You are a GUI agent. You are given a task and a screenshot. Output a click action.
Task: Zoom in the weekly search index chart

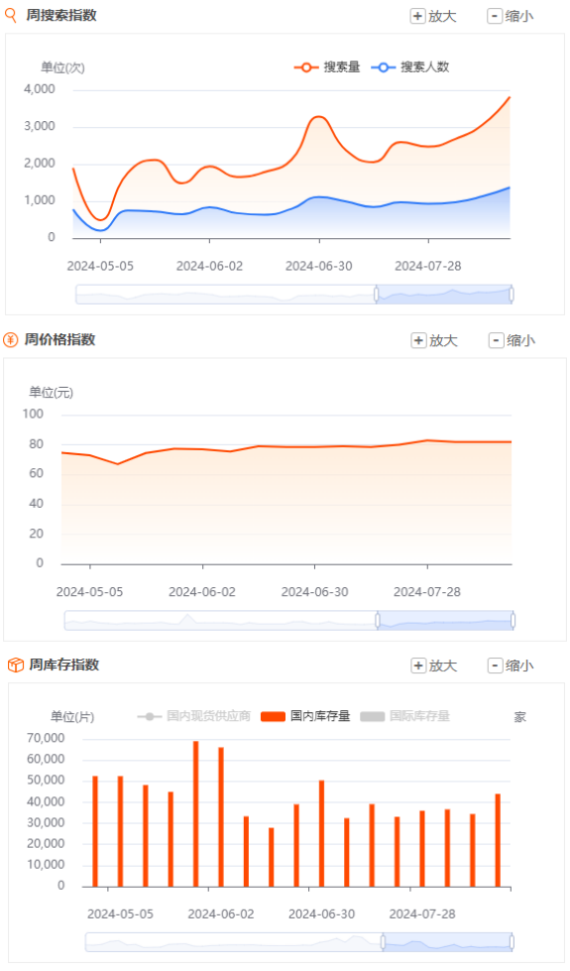click(434, 16)
